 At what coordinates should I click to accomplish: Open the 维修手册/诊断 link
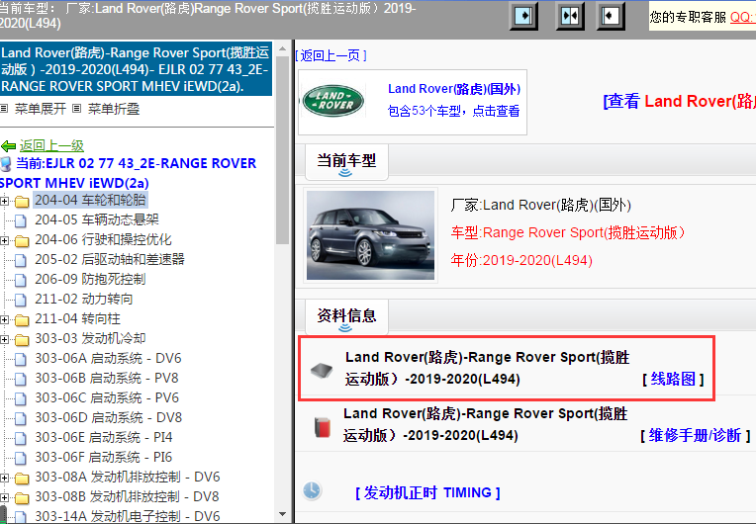695,435
